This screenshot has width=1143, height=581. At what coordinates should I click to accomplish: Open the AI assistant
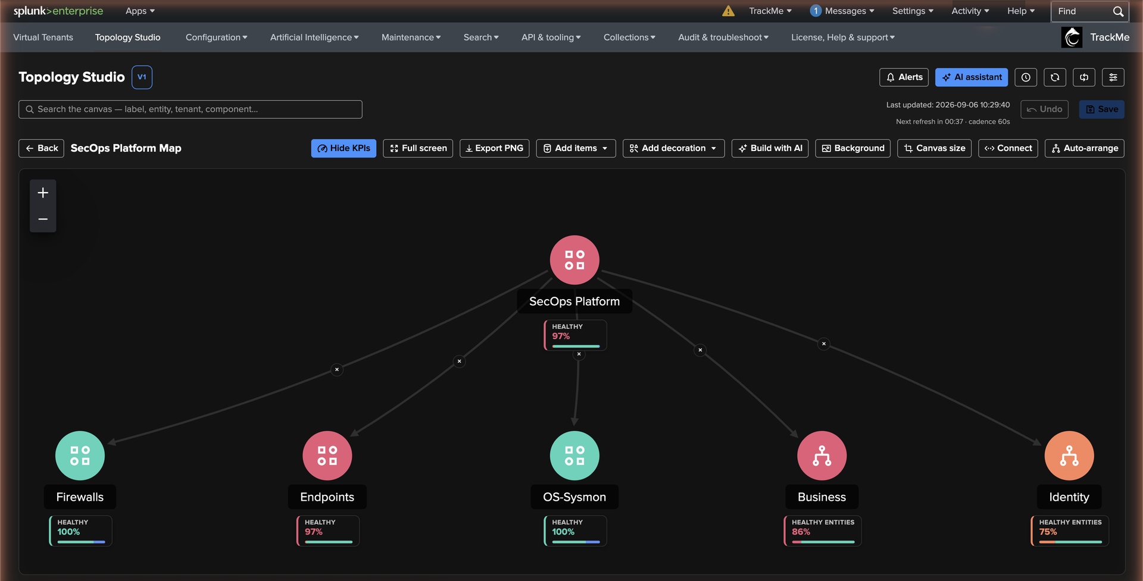[972, 77]
